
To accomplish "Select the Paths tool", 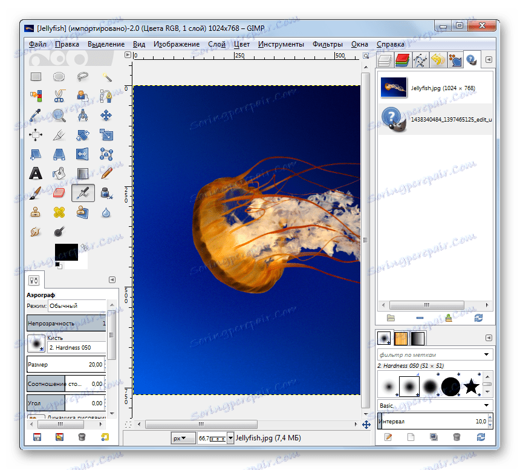I will [x=106, y=96].
